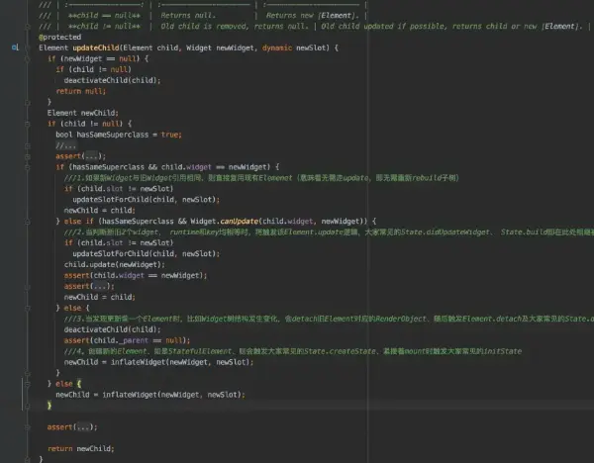Click 'Old child is removed, returns null.' comment
This screenshot has height=463, width=594.
pyautogui.click(x=235, y=27)
